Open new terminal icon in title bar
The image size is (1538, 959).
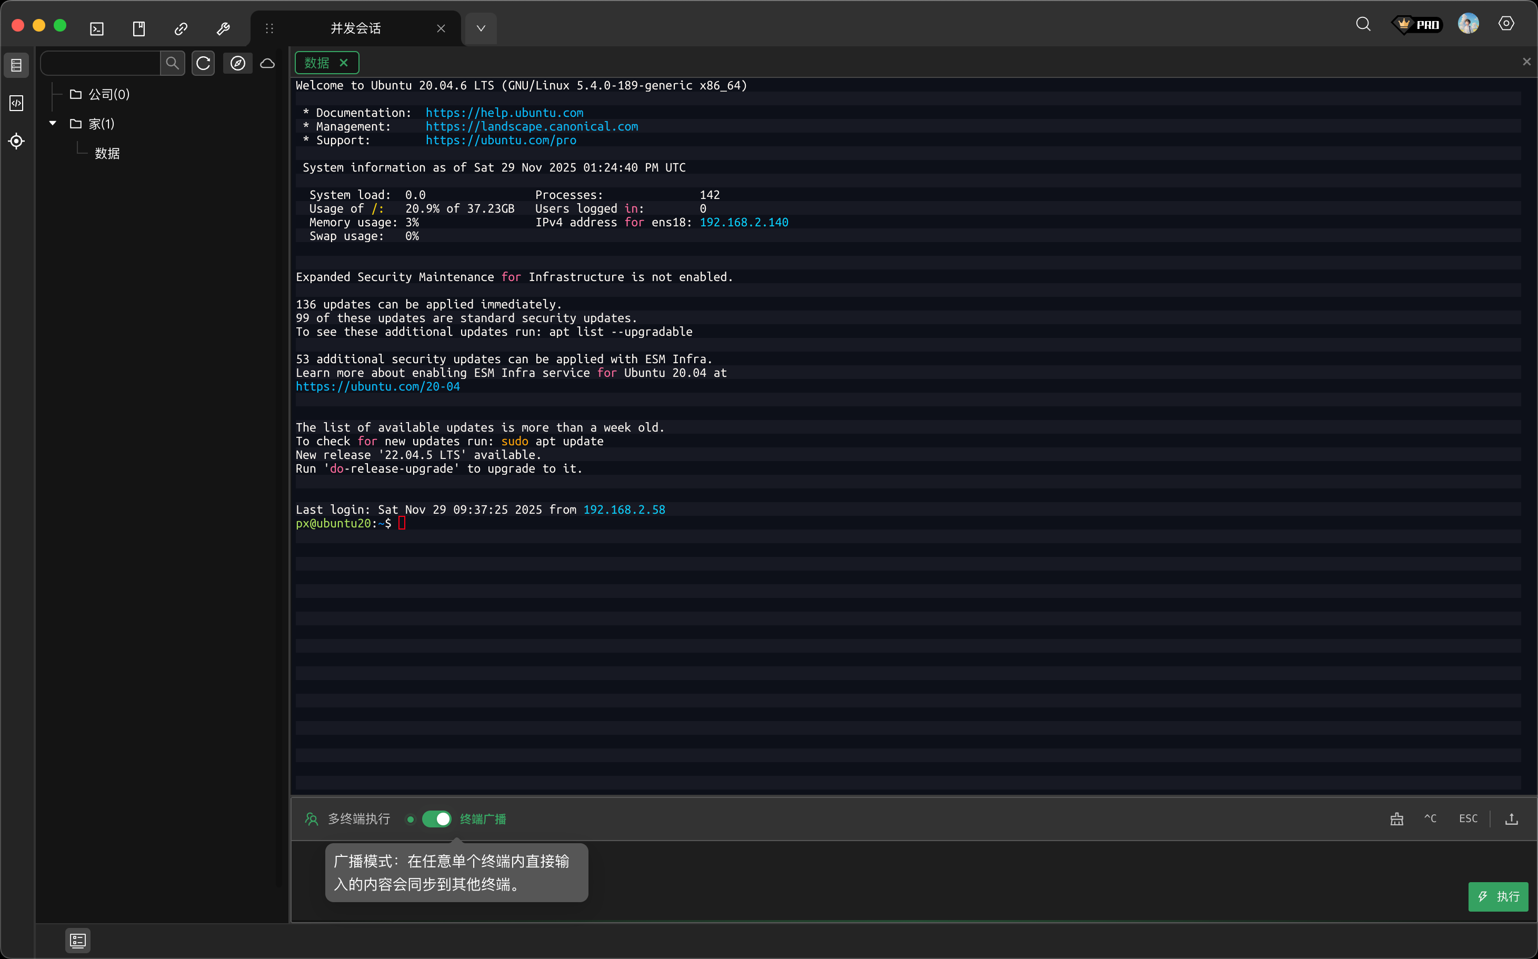coord(96,28)
